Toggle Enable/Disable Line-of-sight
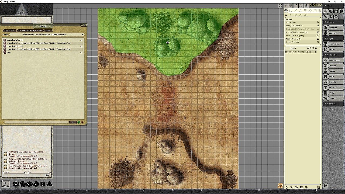Viewport: 345px width, 194px height. pyautogui.click(x=302, y=32)
